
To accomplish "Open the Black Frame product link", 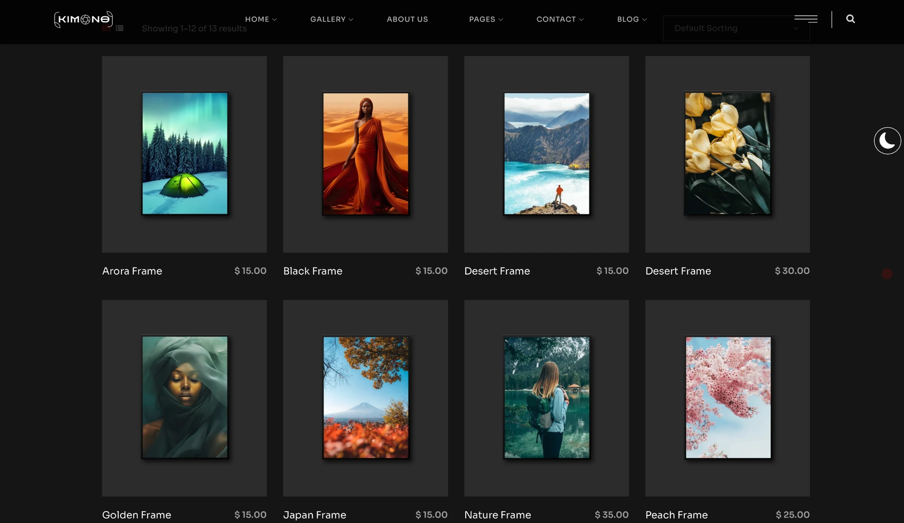I will [313, 271].
